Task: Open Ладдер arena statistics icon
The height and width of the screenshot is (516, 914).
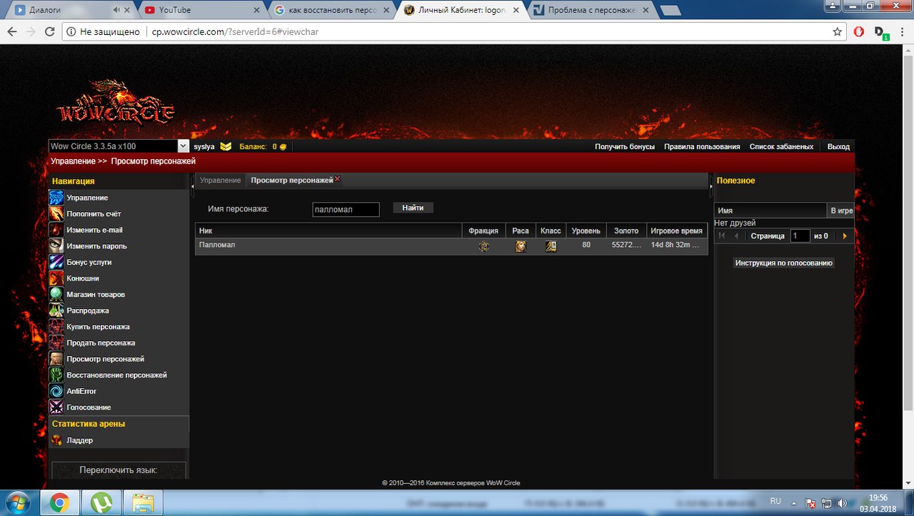Action: (x=56, y=440)
